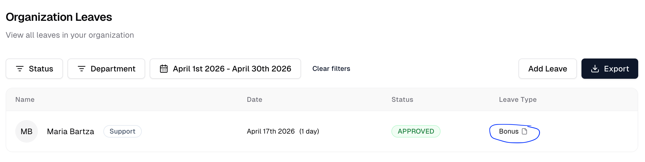645x162 pixels.
Task: Click the filter icon in Status button
Action: [x=20, y=69]
